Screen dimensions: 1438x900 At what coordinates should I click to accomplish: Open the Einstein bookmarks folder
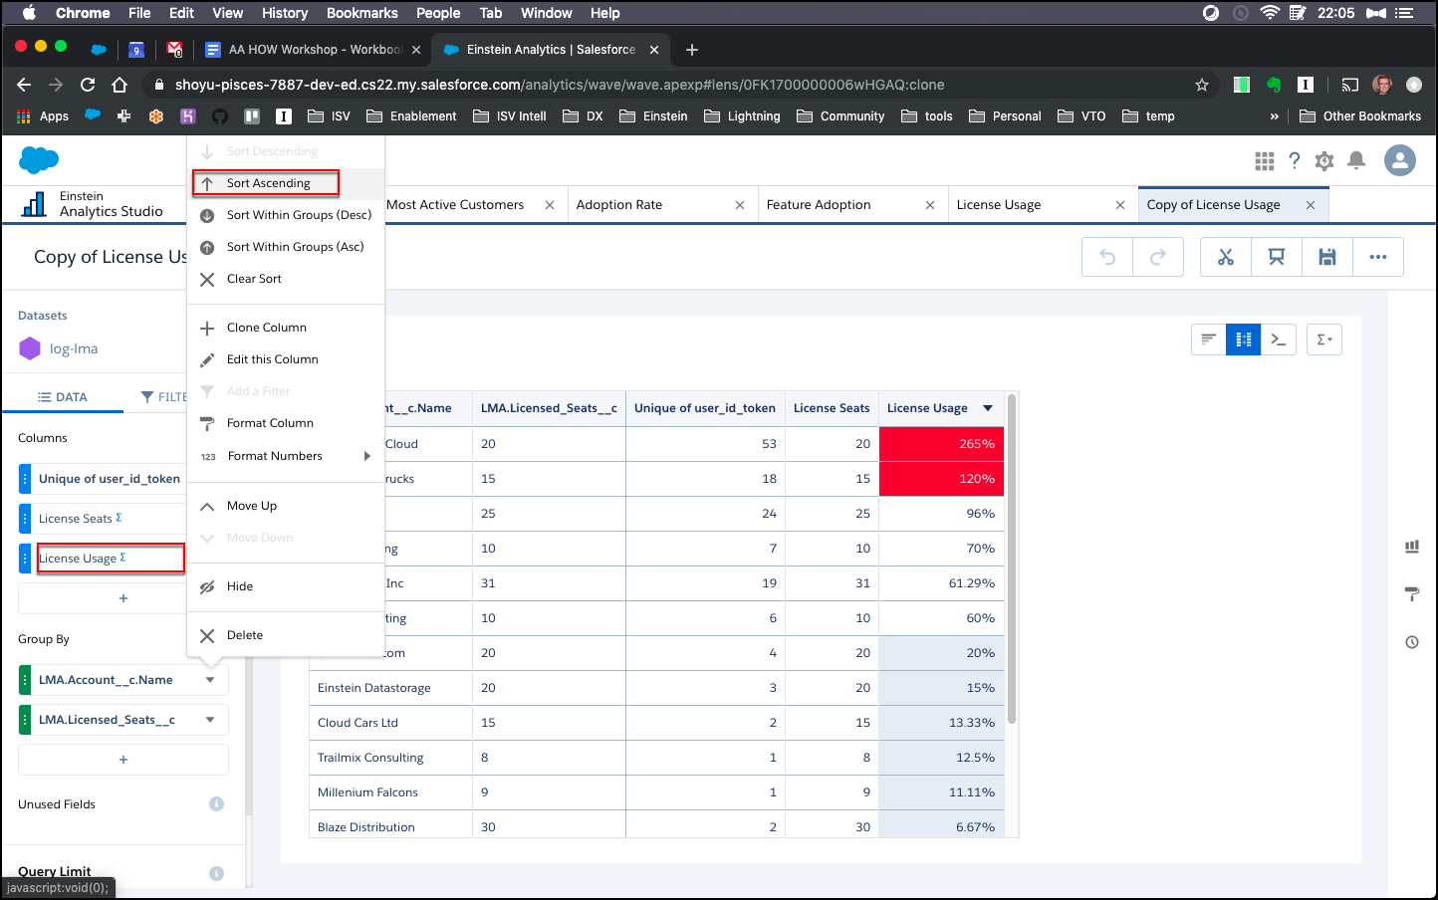click(653, 116)
